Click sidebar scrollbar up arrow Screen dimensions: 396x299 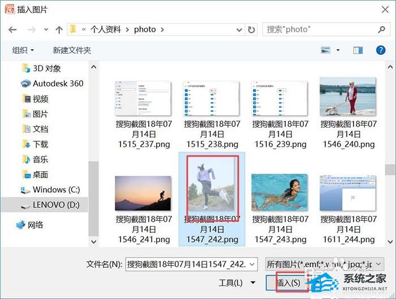pyautogui.click(x=93, y=67)
